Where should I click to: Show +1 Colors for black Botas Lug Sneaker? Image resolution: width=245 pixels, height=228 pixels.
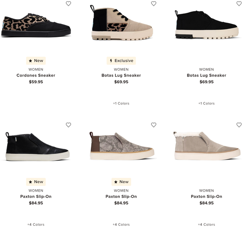pyautogui.click(x=206, y=103)
